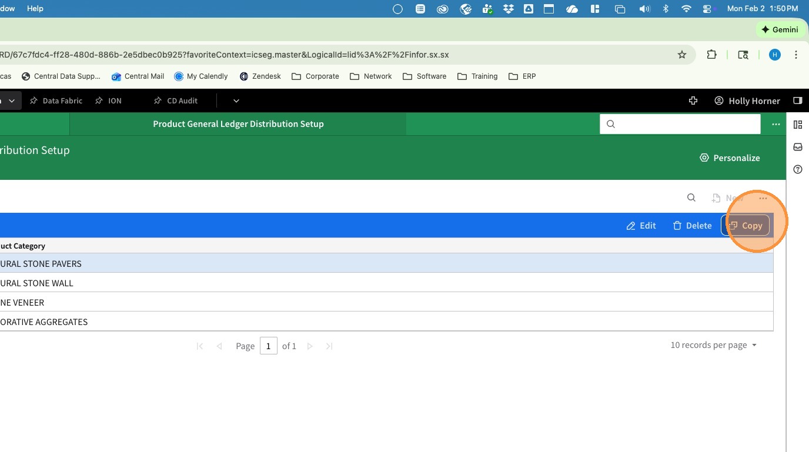
Task: Open the Data Fabric pinned item
Action: (56, 101)
